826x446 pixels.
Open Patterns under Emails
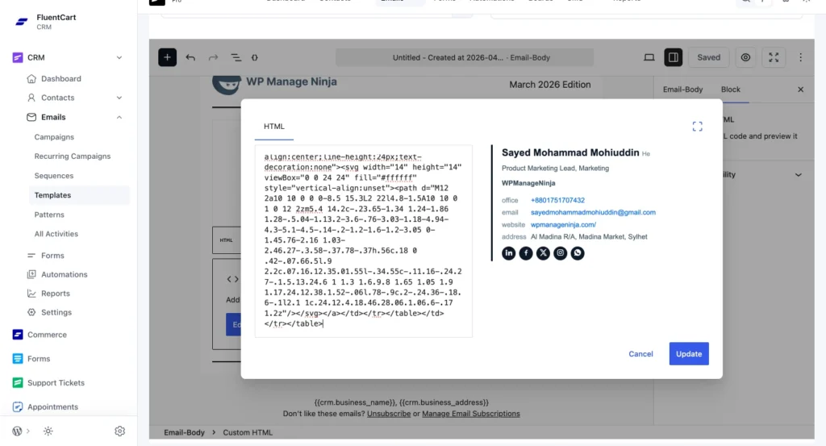tap(49, 215)
